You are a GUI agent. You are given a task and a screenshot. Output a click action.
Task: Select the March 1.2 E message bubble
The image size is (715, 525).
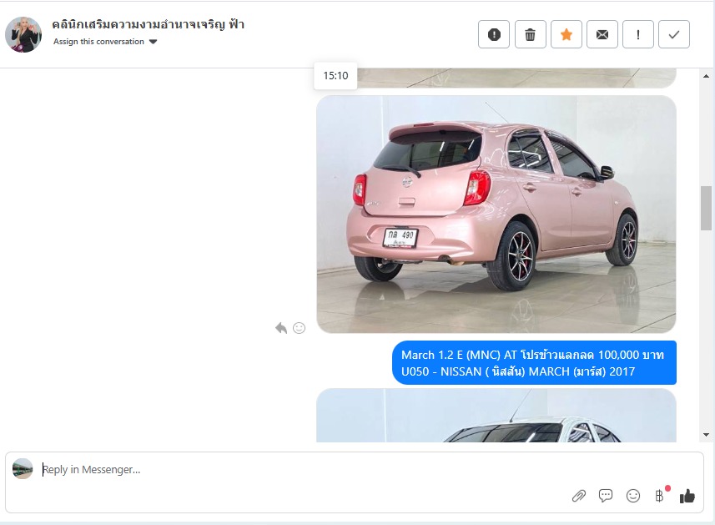click(x=534, y=363)
